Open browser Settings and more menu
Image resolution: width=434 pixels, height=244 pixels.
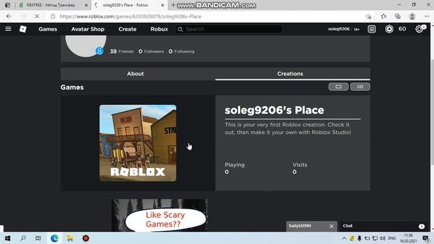427,16
